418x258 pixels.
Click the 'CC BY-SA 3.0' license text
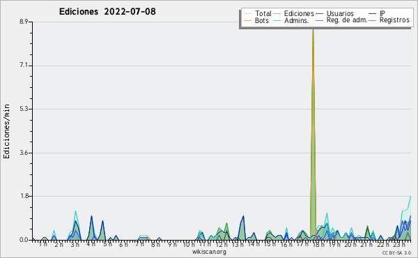[396, 252]
